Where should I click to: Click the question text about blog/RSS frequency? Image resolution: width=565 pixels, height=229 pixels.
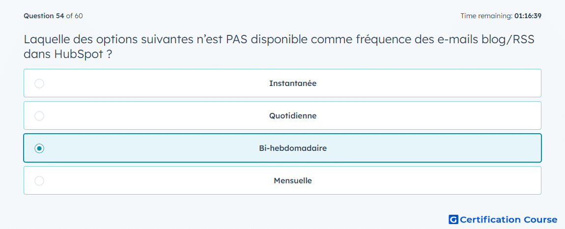(279, 47)
